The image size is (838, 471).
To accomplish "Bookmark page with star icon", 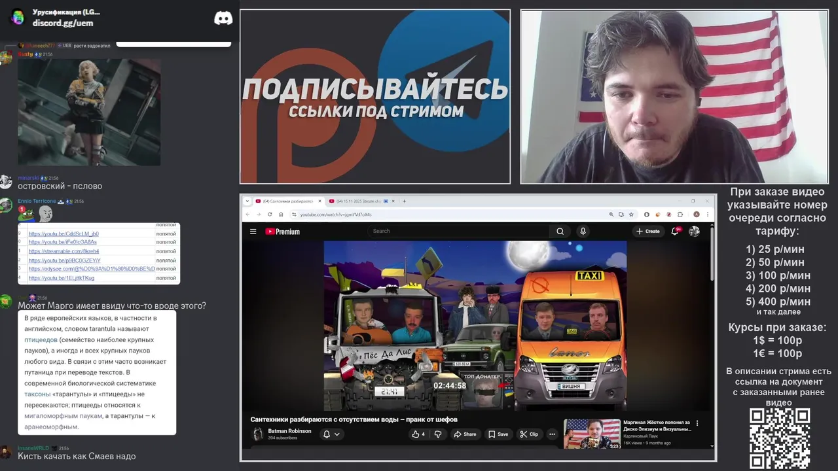I will 631,214.
